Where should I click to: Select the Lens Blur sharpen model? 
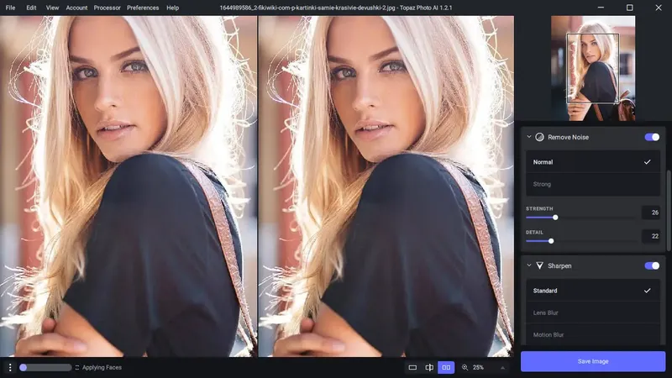tap(593, 312)
